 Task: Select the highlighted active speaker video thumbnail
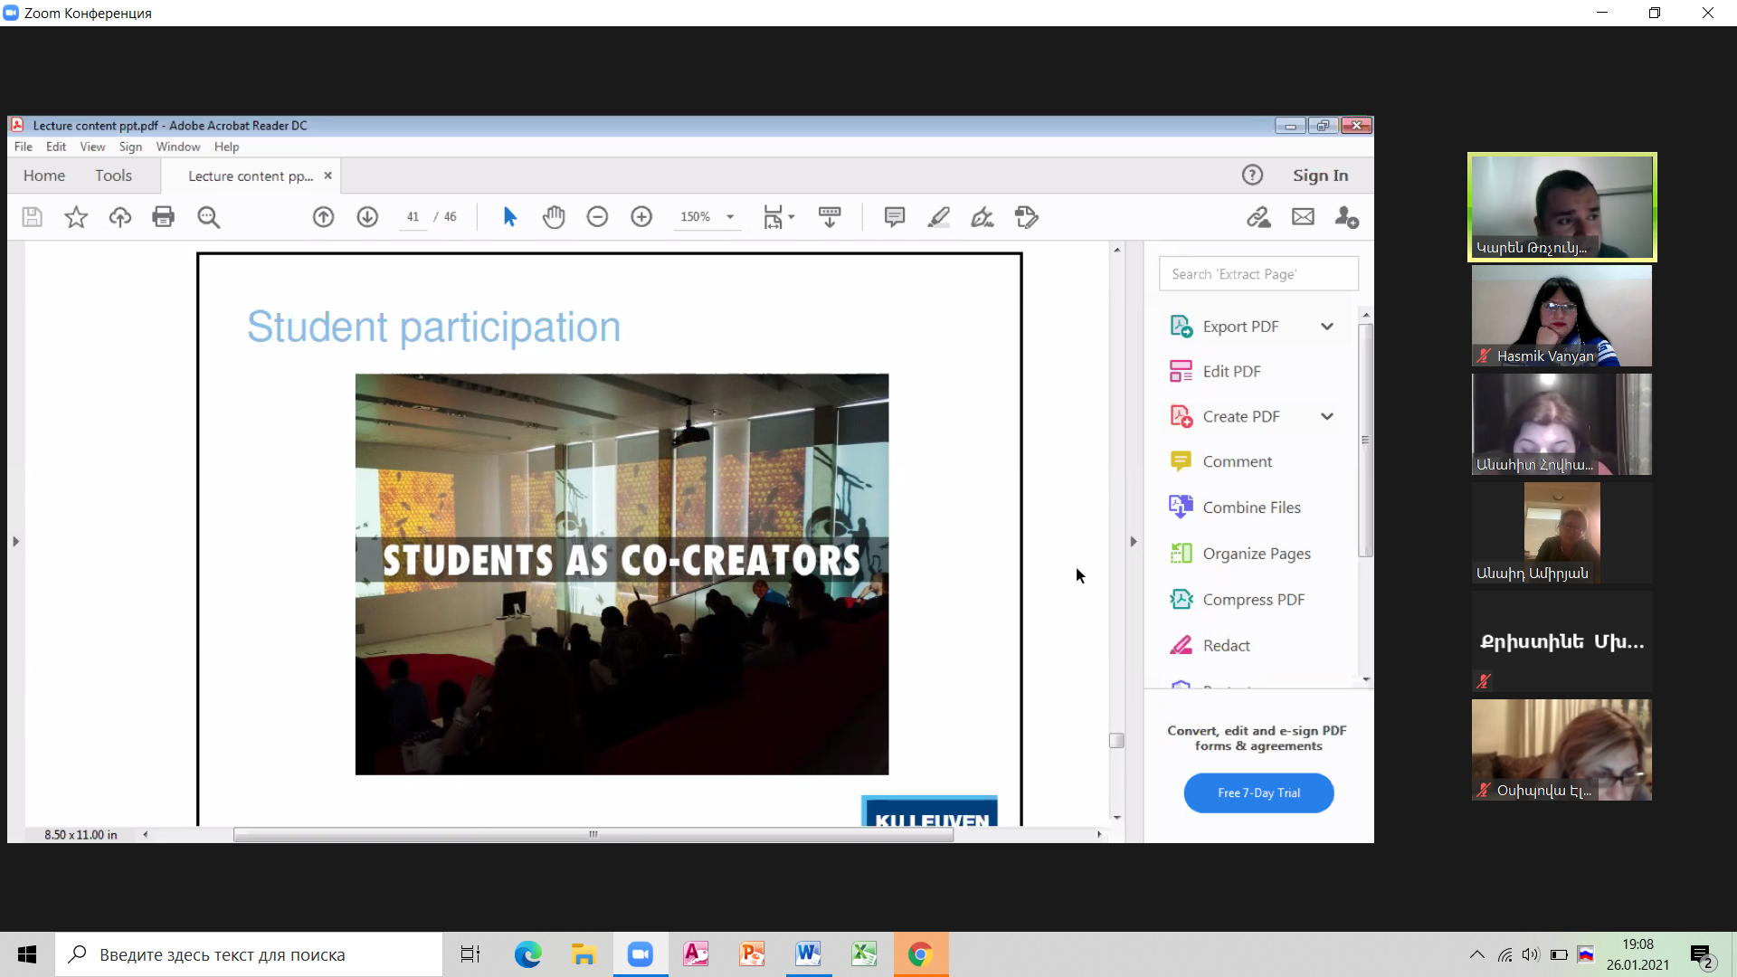[x=1561, y=207]
